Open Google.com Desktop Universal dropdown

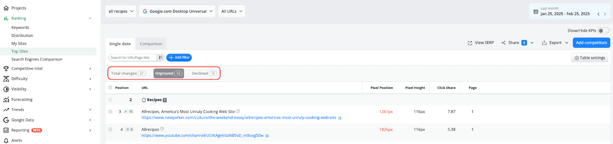[177, 11]
